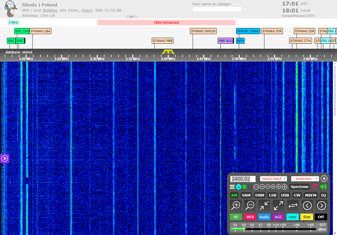Switch to LSB mode
This screenshot has width=337, height=235.
tap(273, 195)
